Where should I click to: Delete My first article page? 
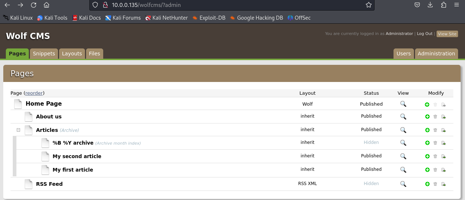[435, 170]
